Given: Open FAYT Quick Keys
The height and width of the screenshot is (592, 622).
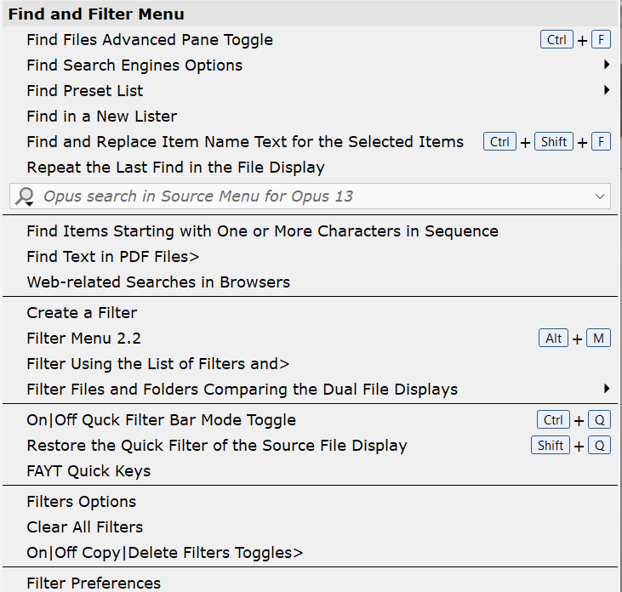Looking at the screenshot, I should coord(88,471).
